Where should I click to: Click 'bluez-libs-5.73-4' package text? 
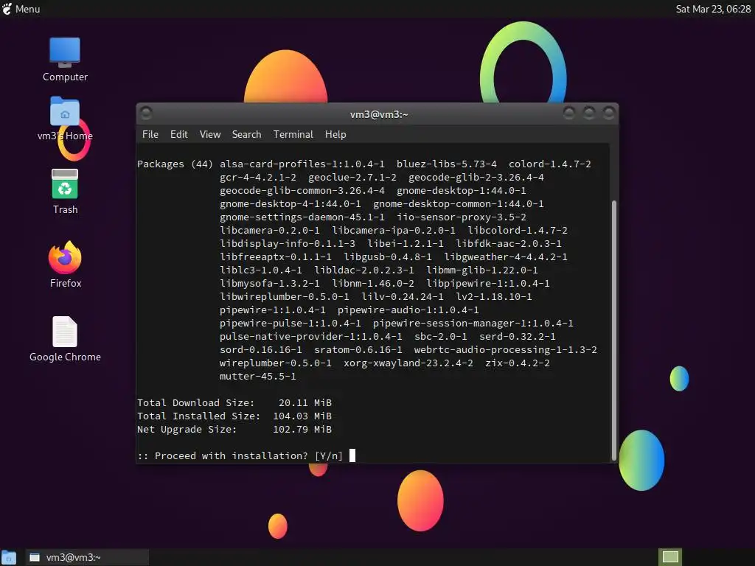(x=446, y=164)
